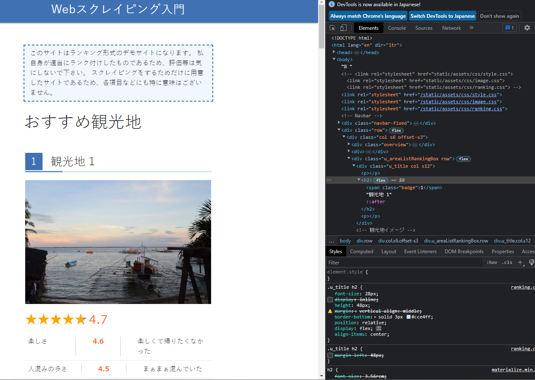This screenshot has height=380, width=535.
Task: Open DevTools settings gear
Action: click(x=527, y=28)
